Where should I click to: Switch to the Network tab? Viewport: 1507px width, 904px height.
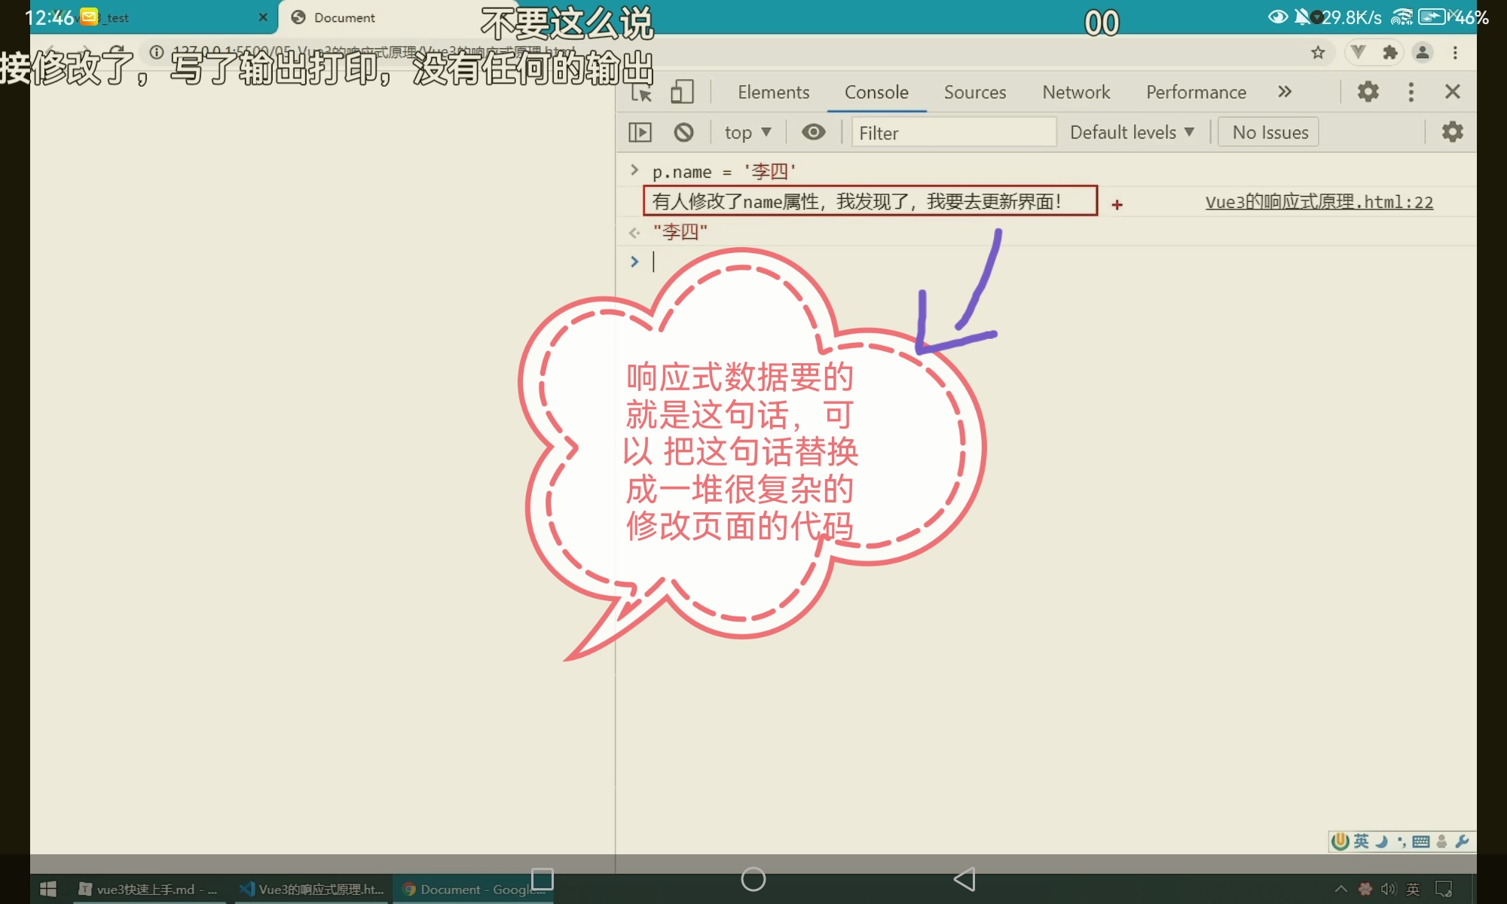[x=1076, y=92]
